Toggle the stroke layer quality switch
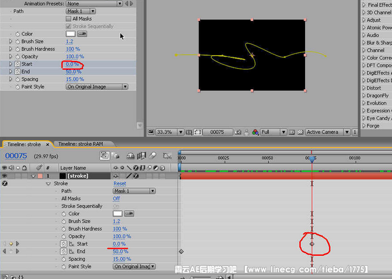Viewport: 392px width, 279px height. click(129, 176)
